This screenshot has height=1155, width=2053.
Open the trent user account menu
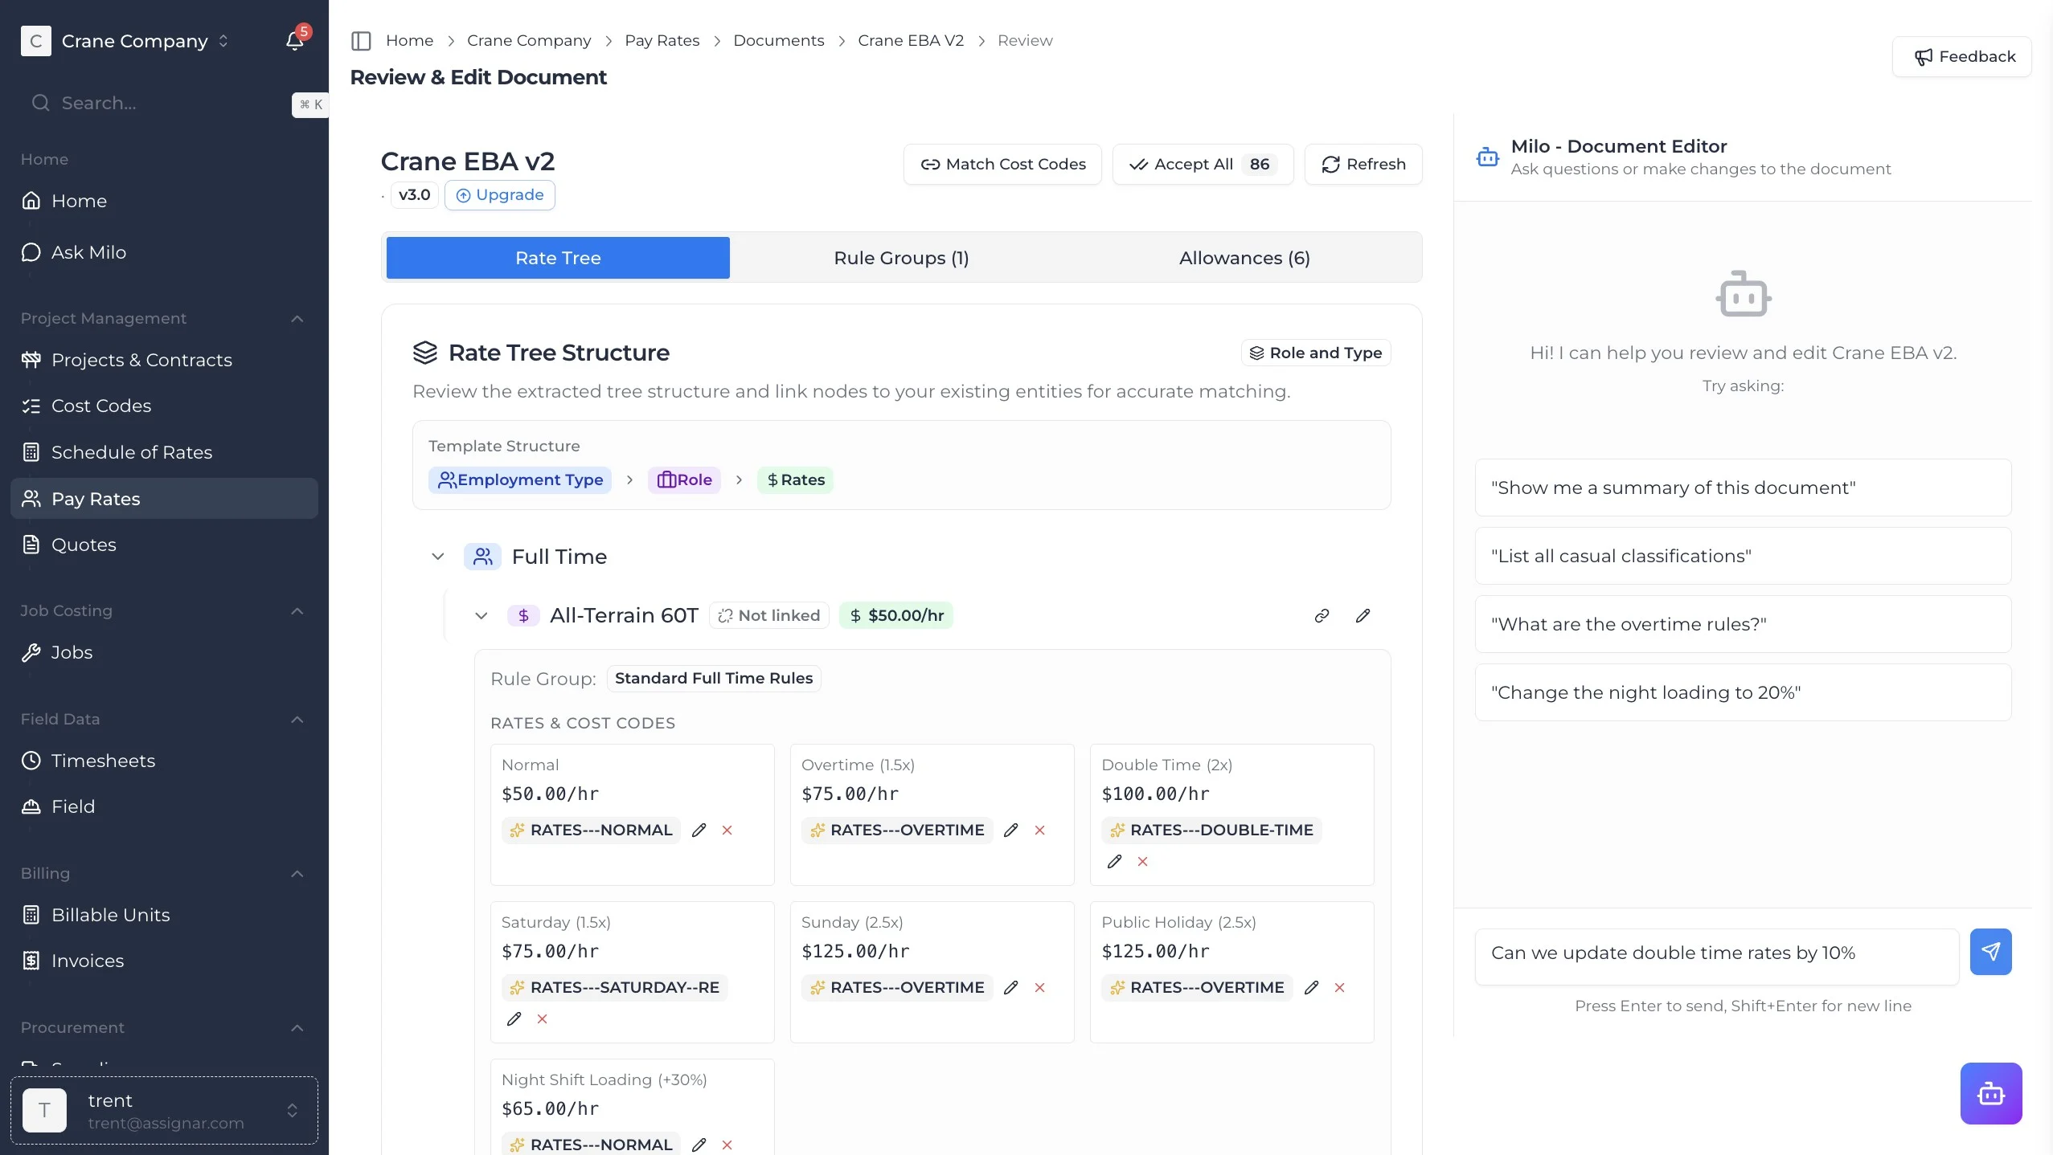[x=164, y=1111]
